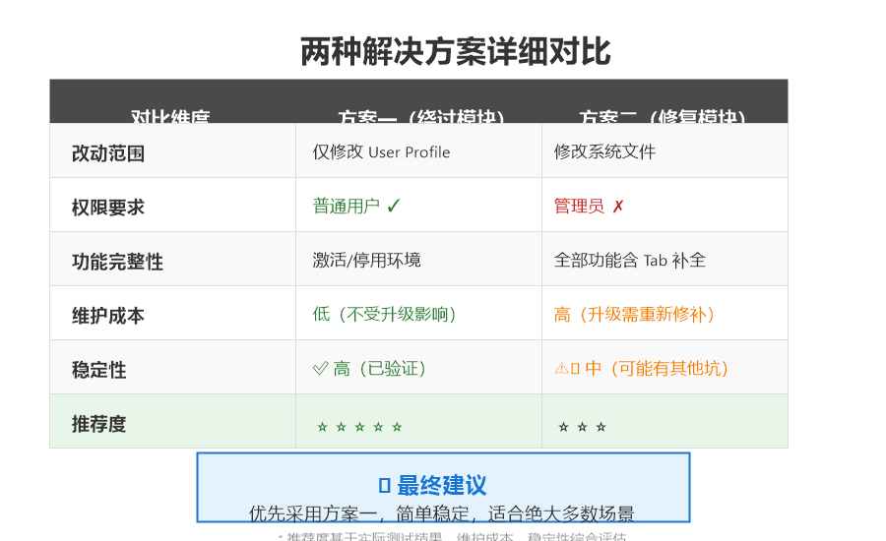Select the 维护成本 row label
The height and width of the screenshot is (541, 886).
click(x=108, y=316)
